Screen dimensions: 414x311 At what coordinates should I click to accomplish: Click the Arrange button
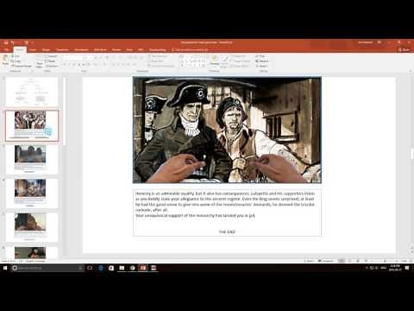coord(215,60)
